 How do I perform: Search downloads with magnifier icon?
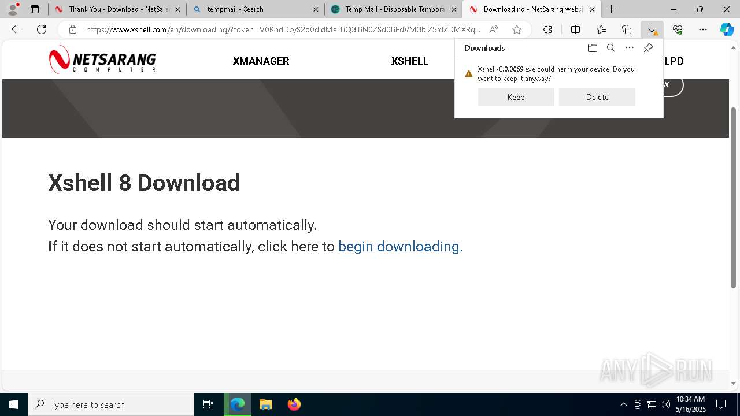[x=610, y=48]
